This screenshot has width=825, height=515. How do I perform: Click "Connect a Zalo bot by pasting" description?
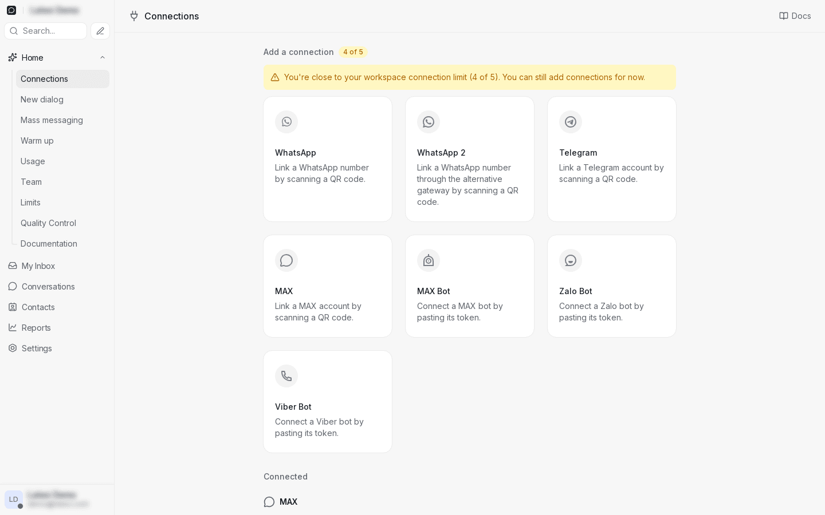coord(602,312)
